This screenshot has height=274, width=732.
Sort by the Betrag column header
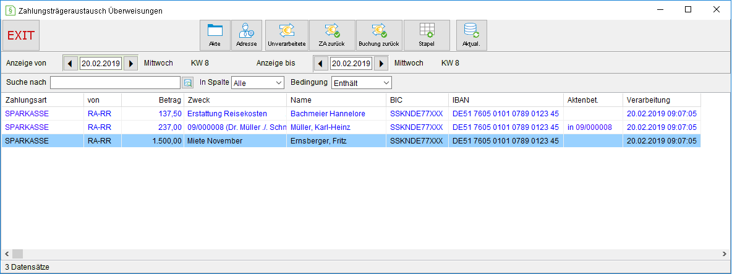pos(153,100)
